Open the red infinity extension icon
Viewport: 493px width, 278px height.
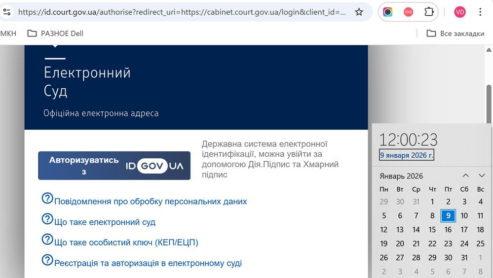coord(409,12)
